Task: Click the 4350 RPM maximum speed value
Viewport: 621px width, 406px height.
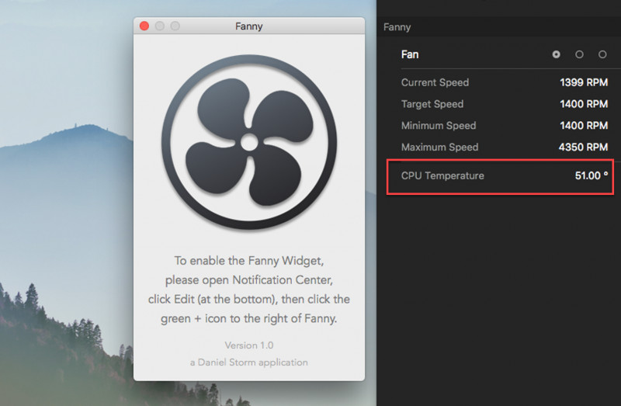Action: 583,147
